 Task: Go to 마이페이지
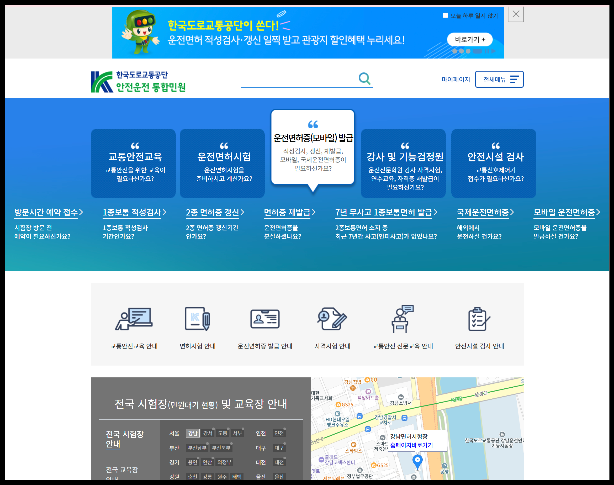[456, 79]
